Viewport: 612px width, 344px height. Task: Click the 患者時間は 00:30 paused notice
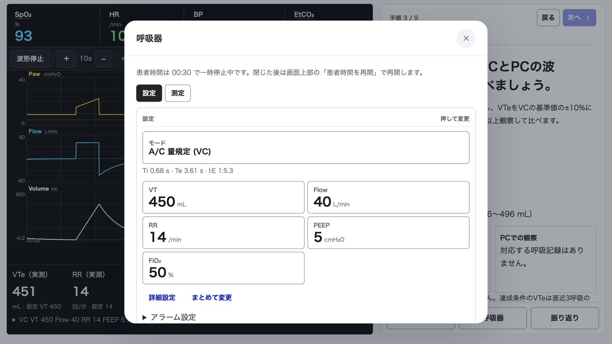click(280, 73)
